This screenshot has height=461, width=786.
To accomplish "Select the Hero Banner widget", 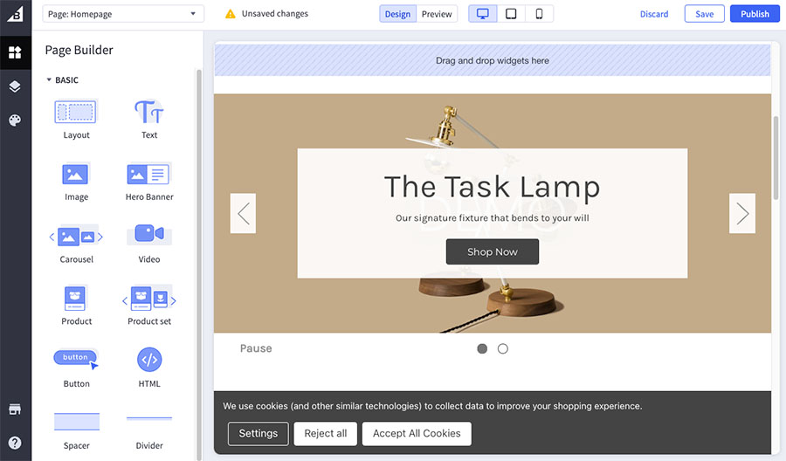I will coord(149,182).
